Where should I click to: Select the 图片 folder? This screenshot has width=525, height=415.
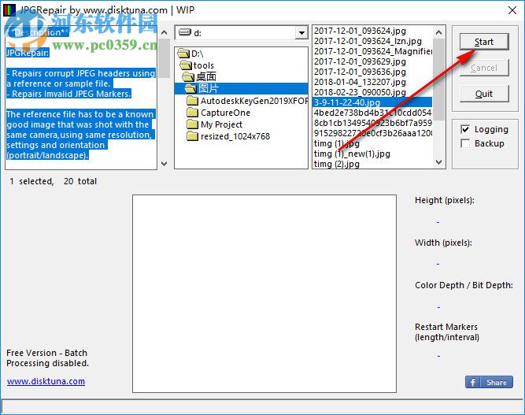tap(241, 88)
